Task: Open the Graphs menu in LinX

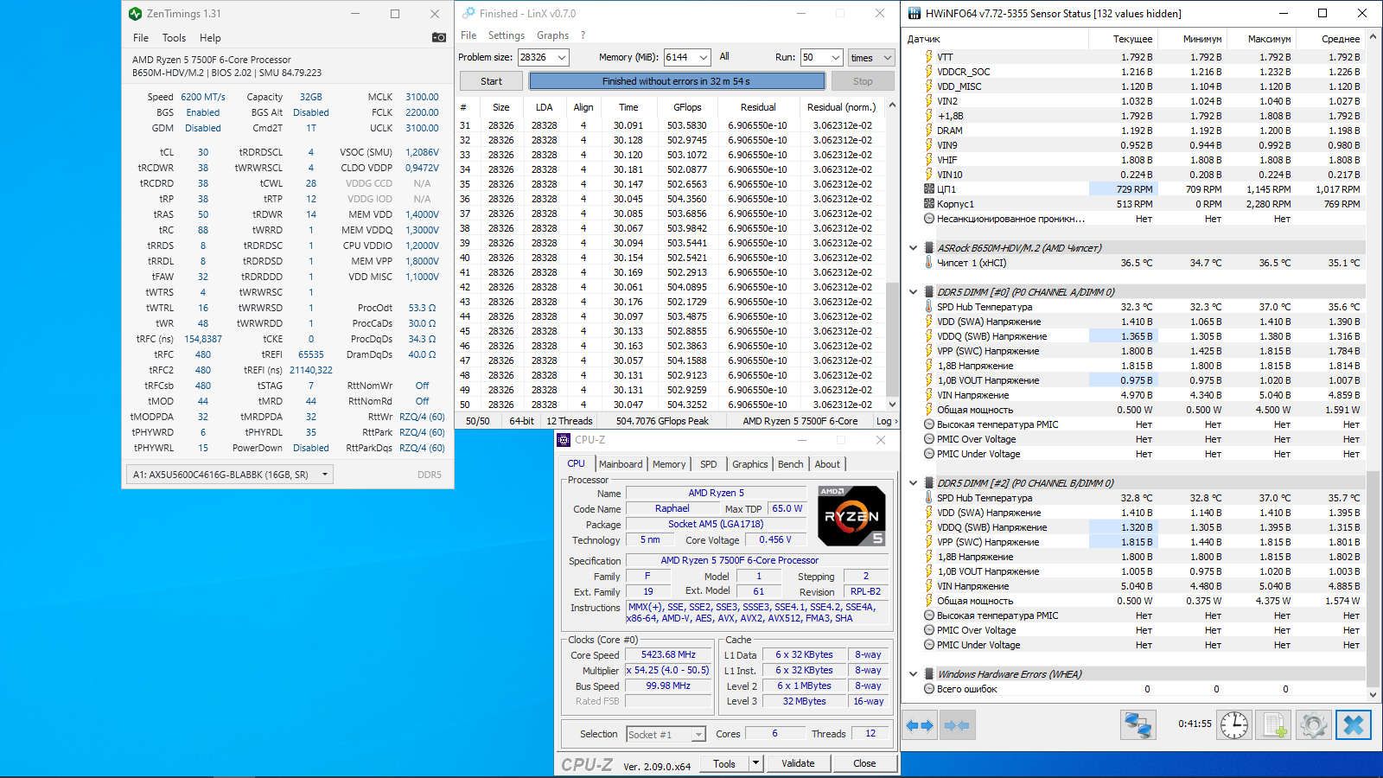Action: coord(552,35)
